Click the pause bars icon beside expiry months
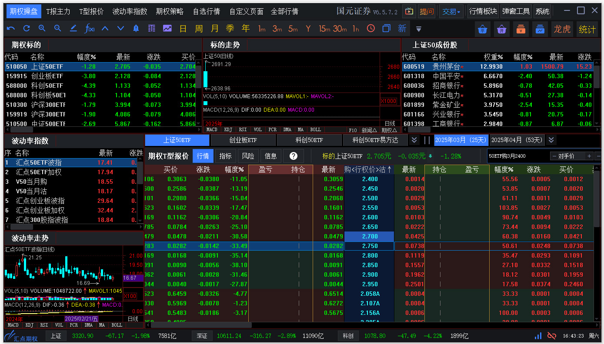 [427, 140]
